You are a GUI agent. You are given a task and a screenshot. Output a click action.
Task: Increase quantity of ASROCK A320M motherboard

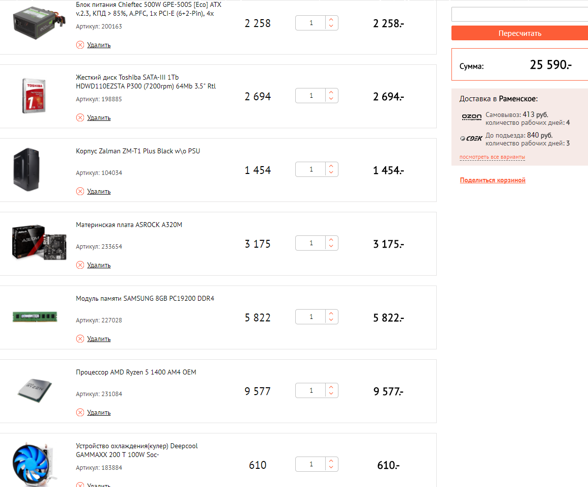pos(331,240)
